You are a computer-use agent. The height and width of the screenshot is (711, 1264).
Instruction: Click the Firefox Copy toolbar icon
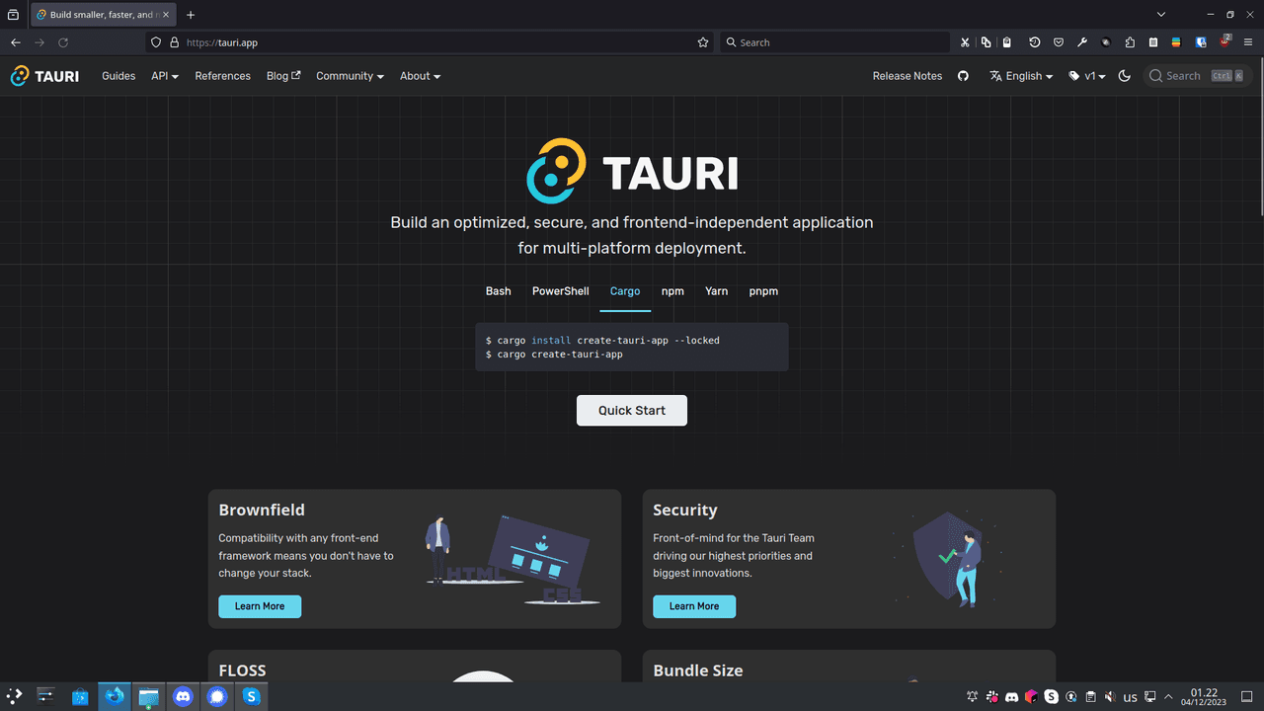(x=986, y=42)
